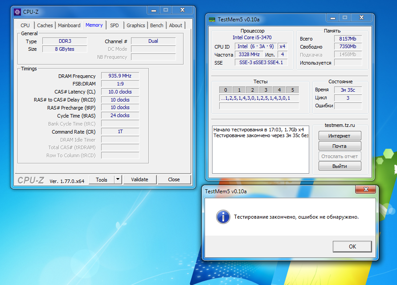The width and height of the screenshot is (397, 285).
Task: Click the 3328 MHz frequency value
Action: [x=249, y=54]
